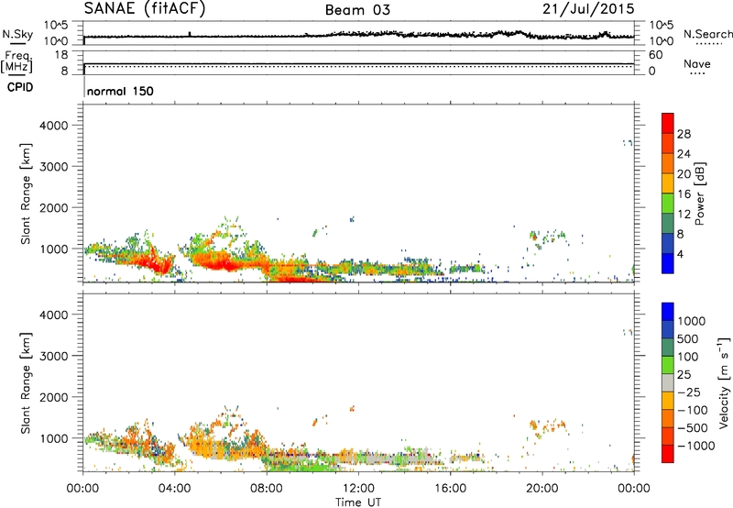Image resolution: width=733 pixels, height=508 pixels.
Task: Click the 'normal 150' CPID text
Action: (x=120, y=91)
